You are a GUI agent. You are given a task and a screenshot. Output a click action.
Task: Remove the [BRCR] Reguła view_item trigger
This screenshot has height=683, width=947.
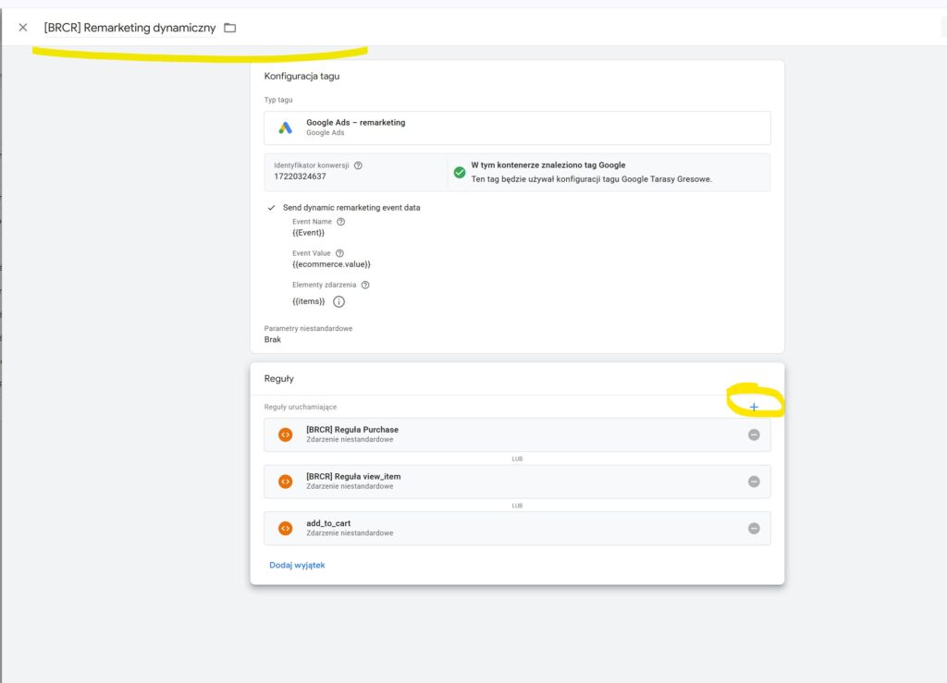(x=754, y=482)
